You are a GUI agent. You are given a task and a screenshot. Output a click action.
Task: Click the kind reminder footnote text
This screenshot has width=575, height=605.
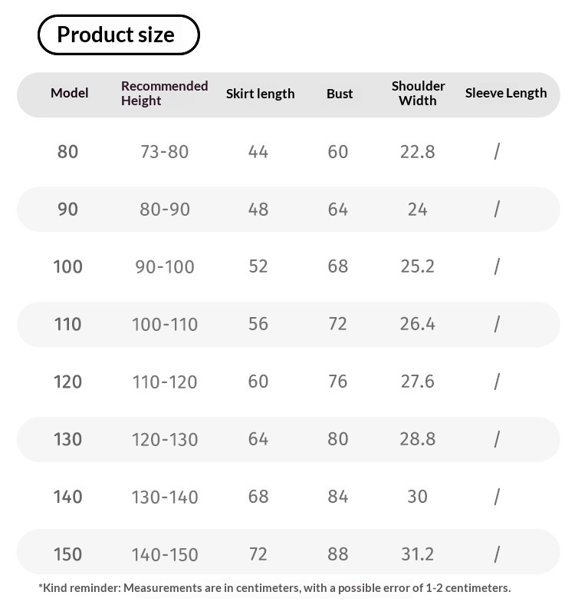pyautogui.click(x=274, y=587)
